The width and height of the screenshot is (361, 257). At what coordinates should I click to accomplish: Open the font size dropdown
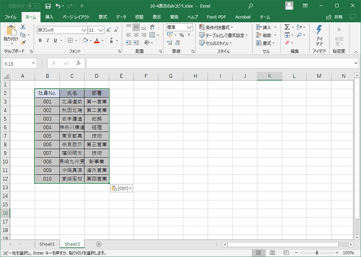pos(101,30)
